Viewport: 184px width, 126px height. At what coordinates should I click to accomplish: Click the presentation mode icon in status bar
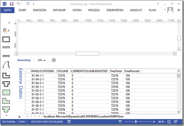click(x=120, y=122)
